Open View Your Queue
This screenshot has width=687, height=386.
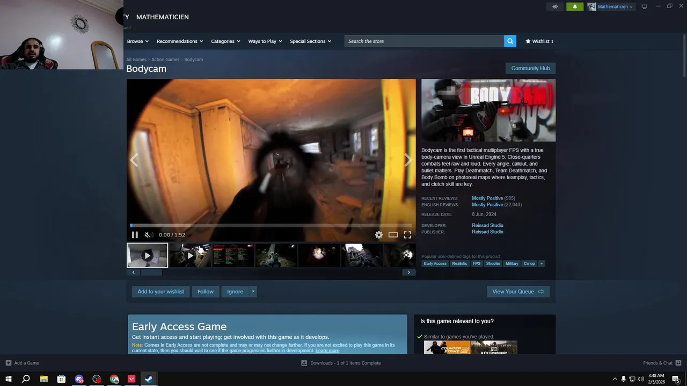(x=518, y=292)
